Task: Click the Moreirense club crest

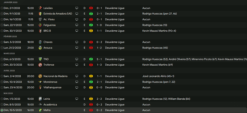Action: [x=40, y=82]
